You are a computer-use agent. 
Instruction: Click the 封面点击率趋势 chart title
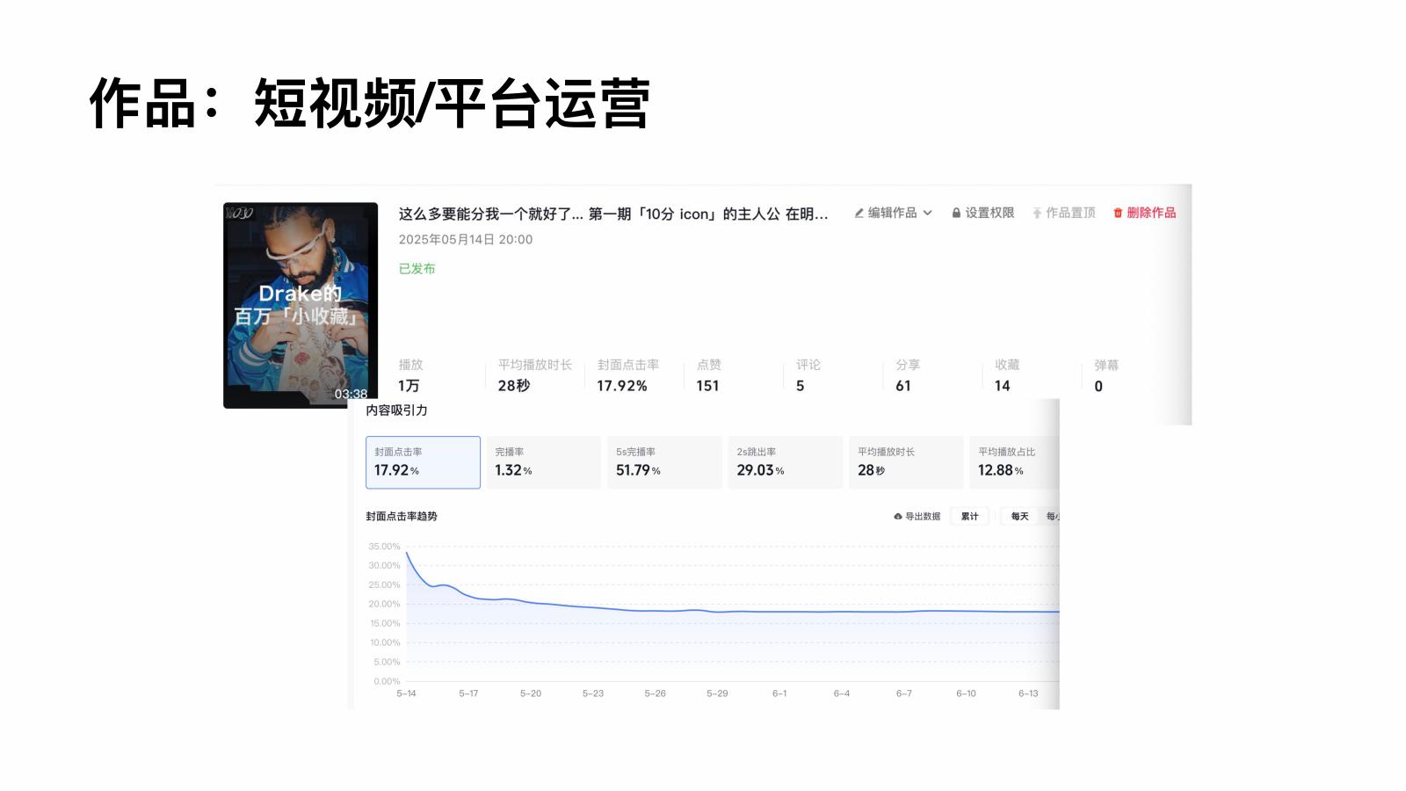tap(402, 517)
